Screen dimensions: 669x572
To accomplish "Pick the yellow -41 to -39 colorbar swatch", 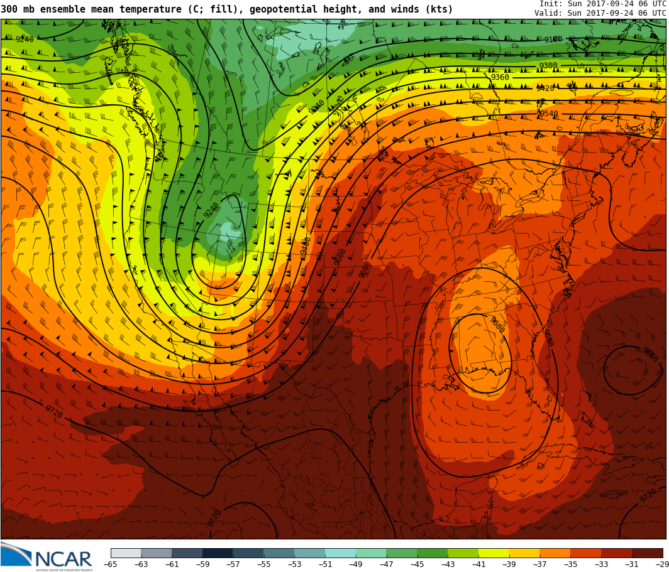I will (x=494, y=553).
